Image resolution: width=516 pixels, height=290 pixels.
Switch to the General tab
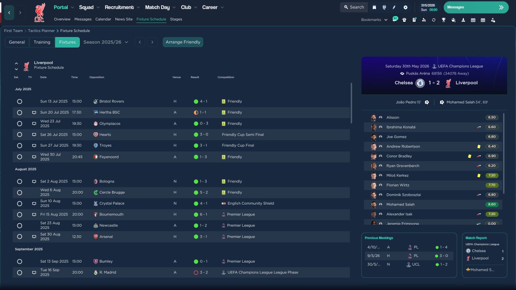[x=17, y=42]
